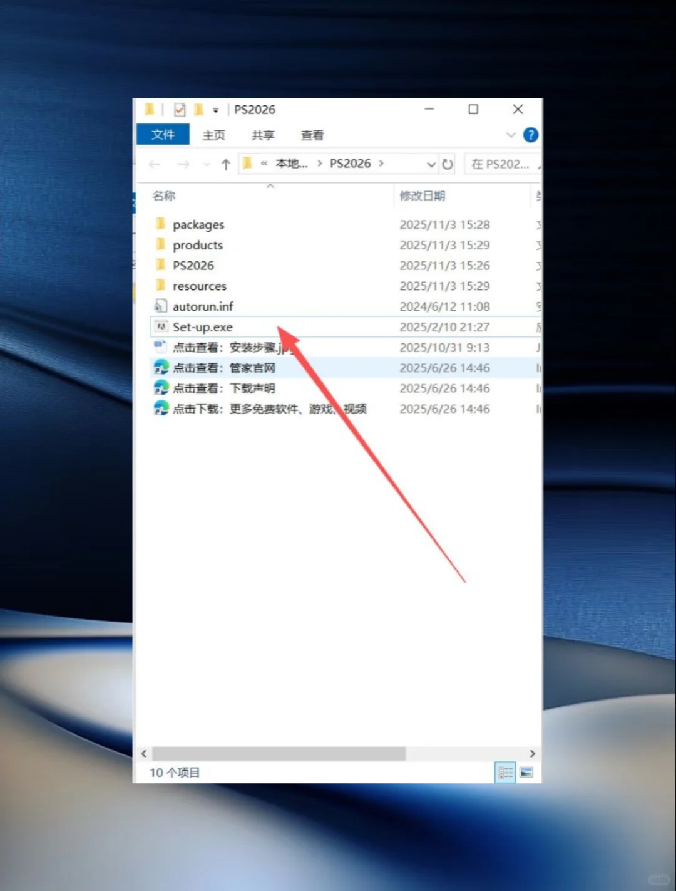Toggle details view in the status bar
Viewport: 676px width, 891px height.
[505, 772]
